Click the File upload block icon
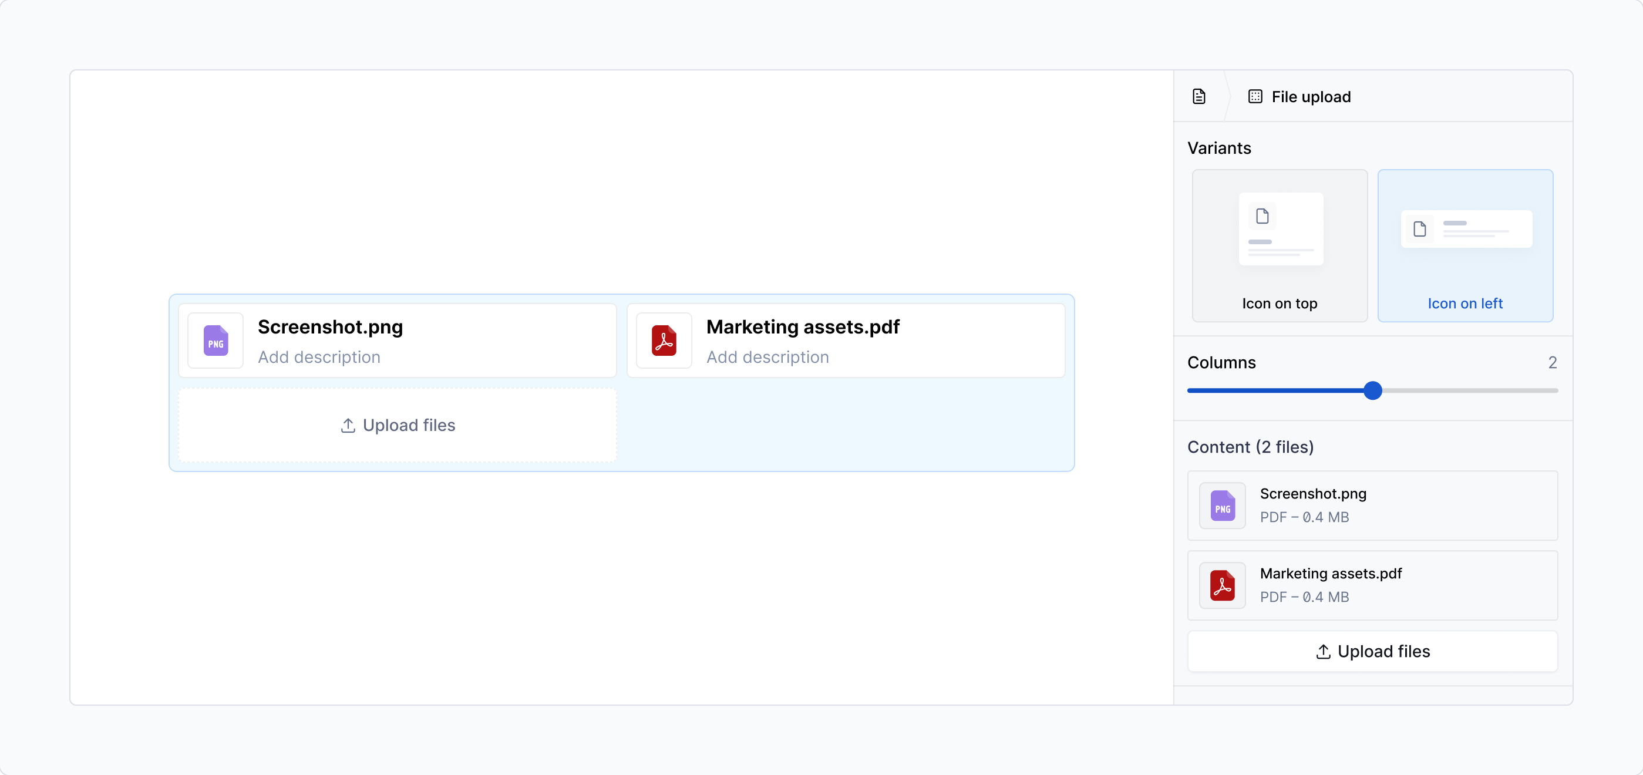Viewport: 1643px width, 775px height. click(1255, 96)
